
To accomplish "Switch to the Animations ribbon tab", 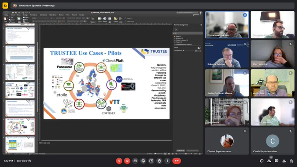I will coord(43,15).
